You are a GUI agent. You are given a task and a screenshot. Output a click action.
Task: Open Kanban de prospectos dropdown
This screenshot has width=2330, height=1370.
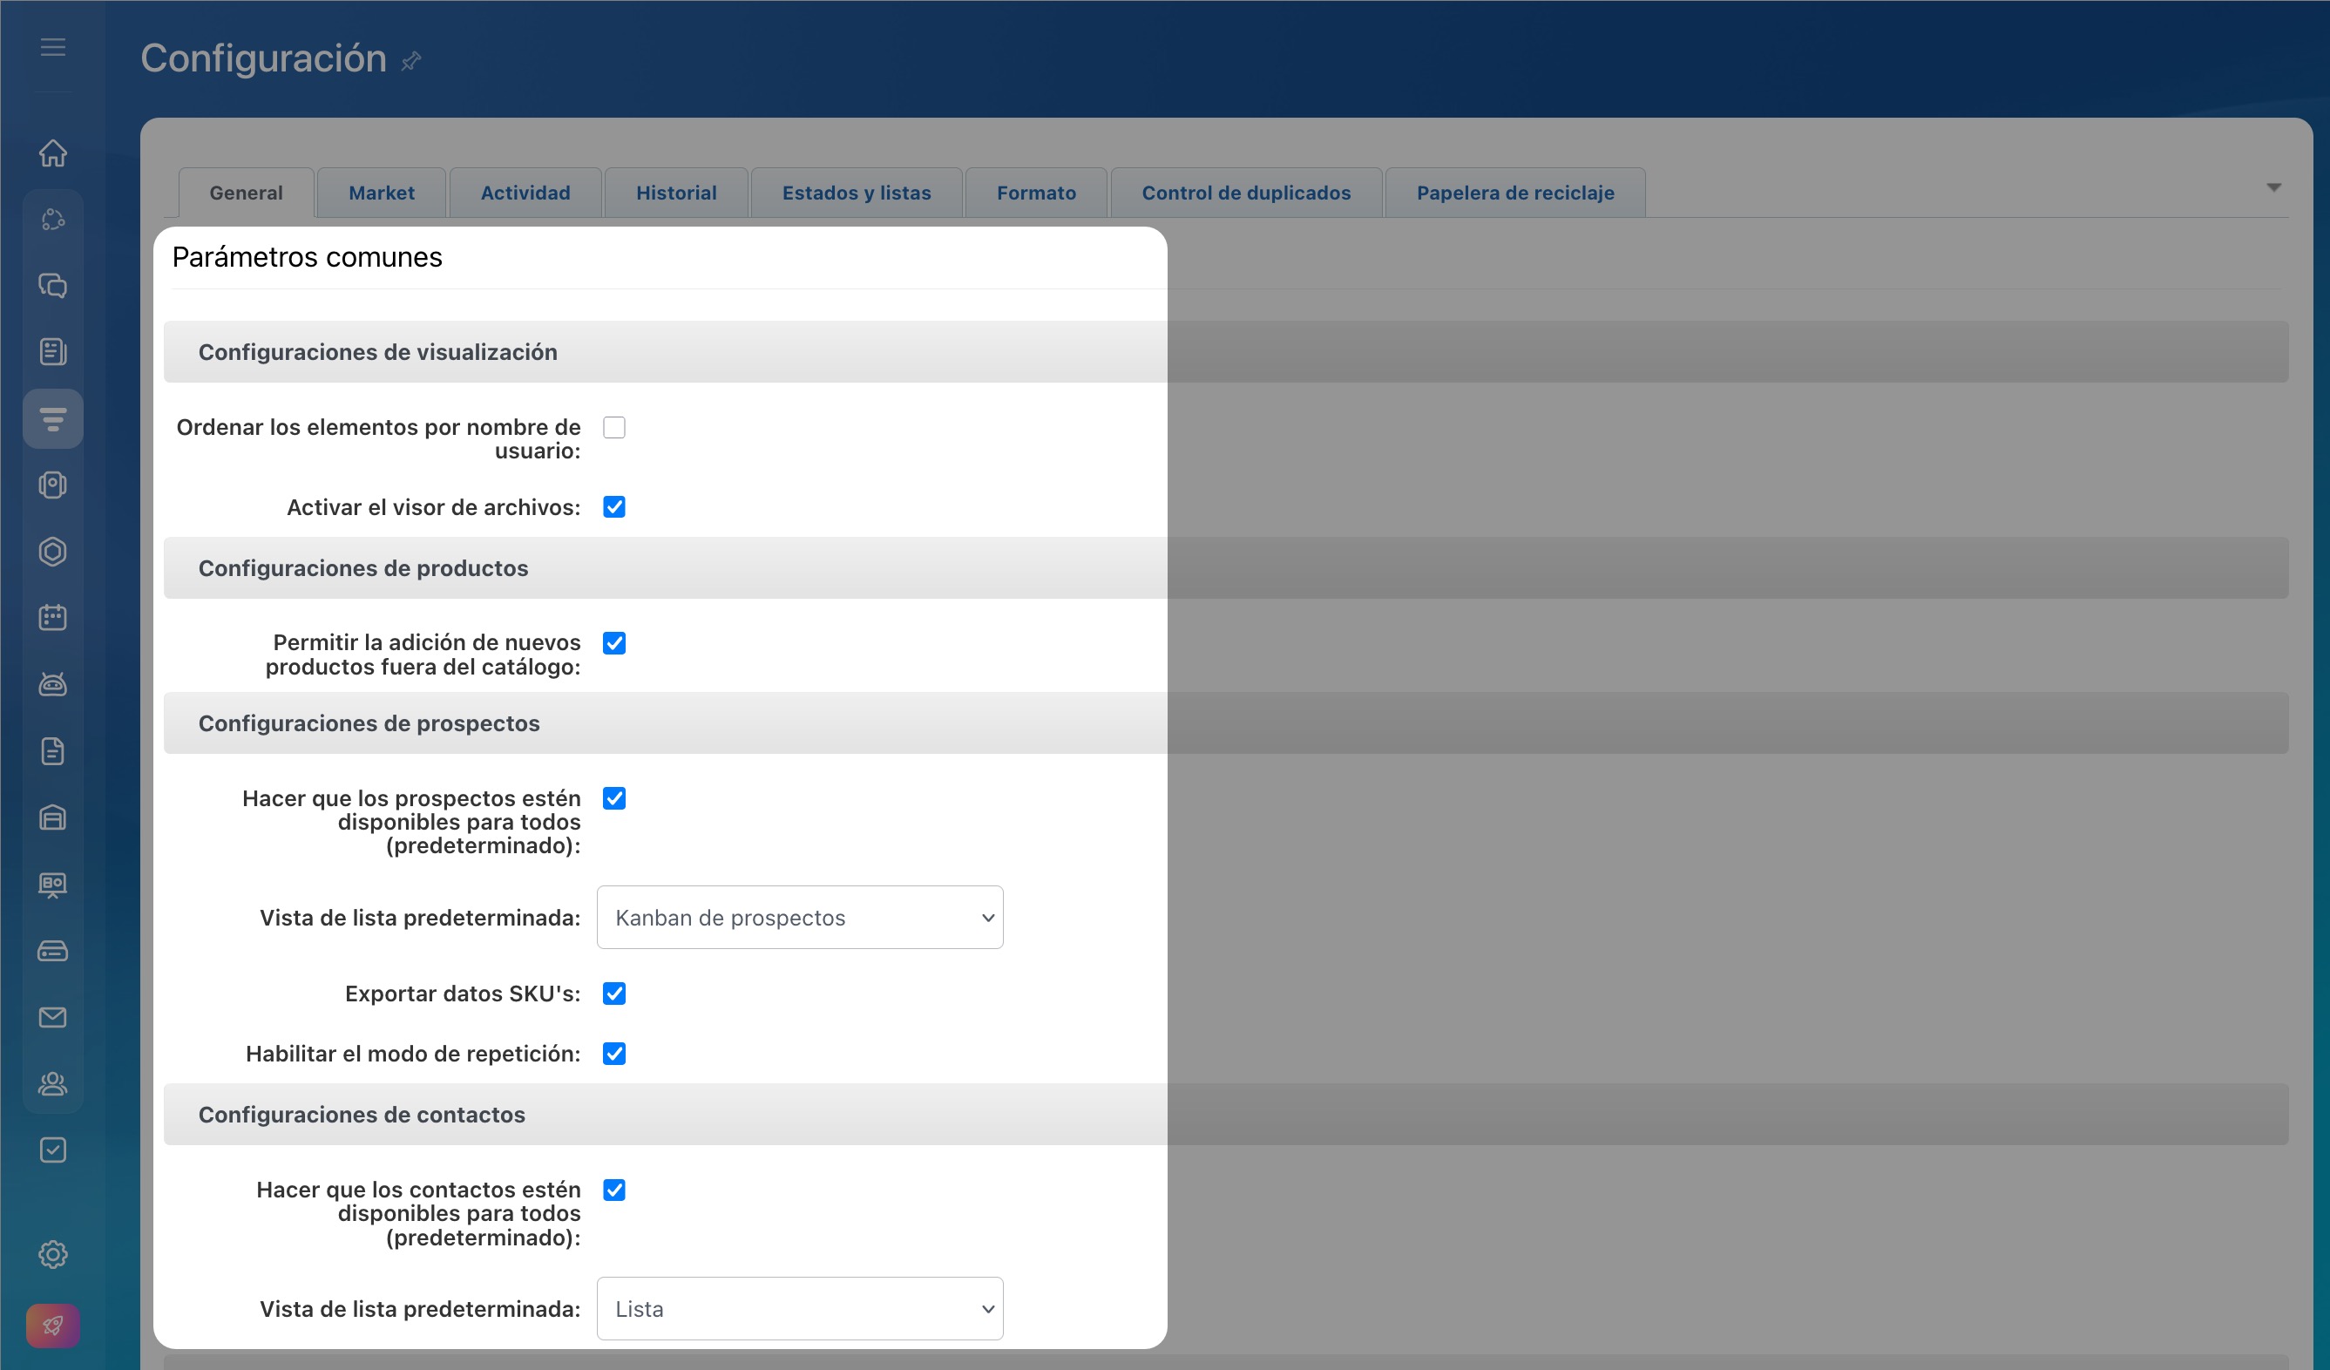(800, 918)
